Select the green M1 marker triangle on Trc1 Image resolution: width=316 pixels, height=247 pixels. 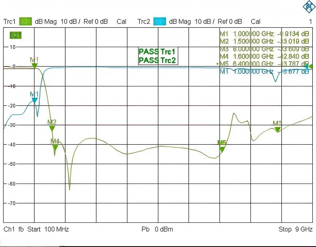(35, 65)
